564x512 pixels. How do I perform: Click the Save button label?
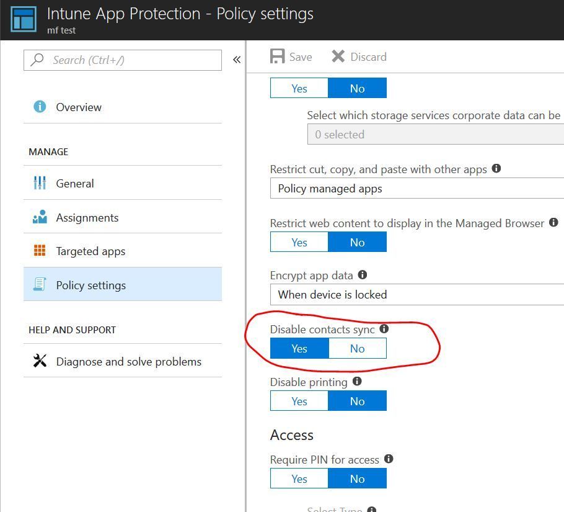(x=301, y=57)
